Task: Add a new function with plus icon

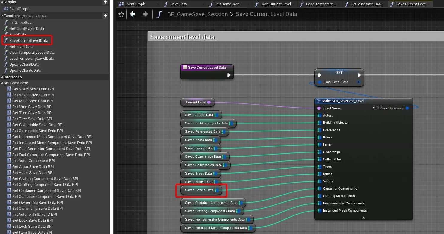Action: [105, 16]
